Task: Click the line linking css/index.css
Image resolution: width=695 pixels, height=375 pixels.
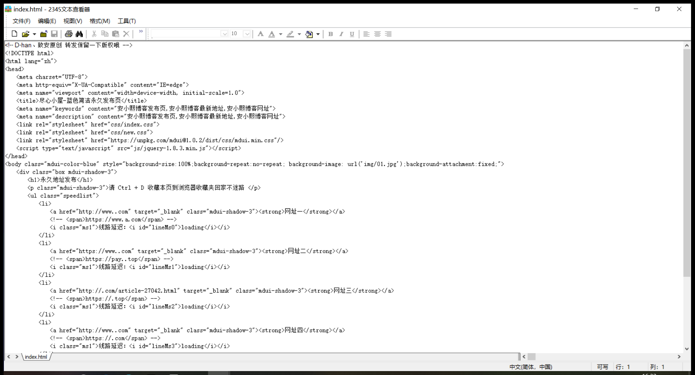Action: [88, 124]
